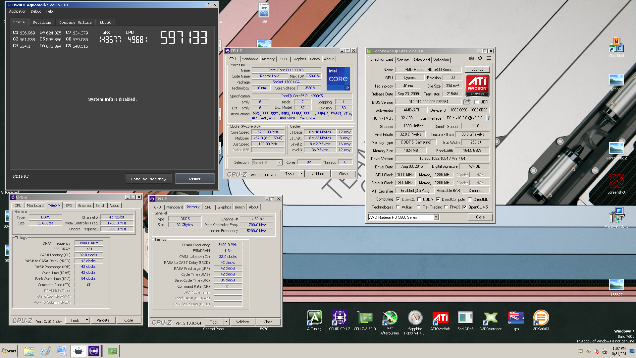Toggle the CUDA checkbox in GPU-Z

[419, 200]
